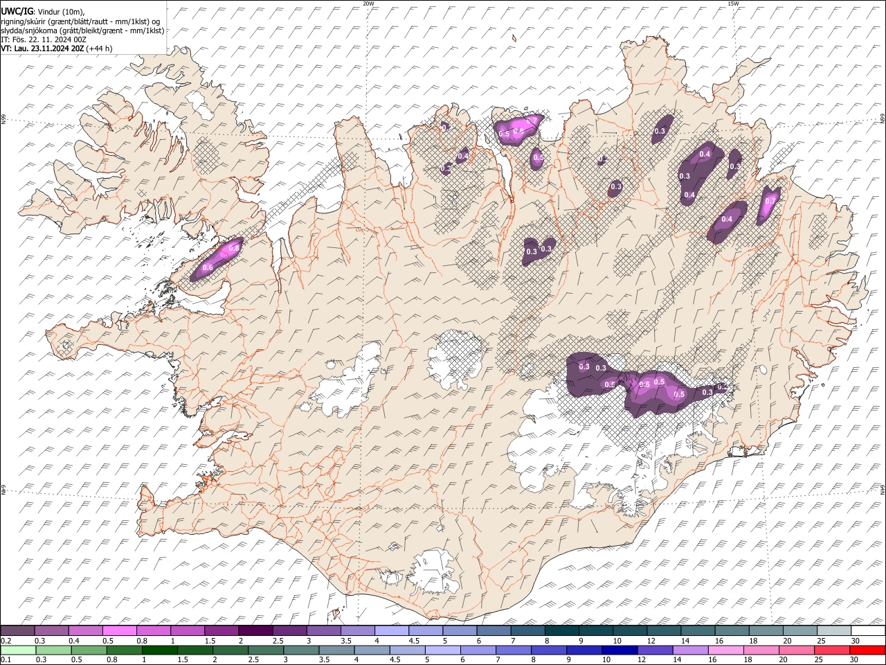Click the "(+44 h)" forecast offset text
The width and height of the screenshot is (886, 665).
[x=100, y=48]
